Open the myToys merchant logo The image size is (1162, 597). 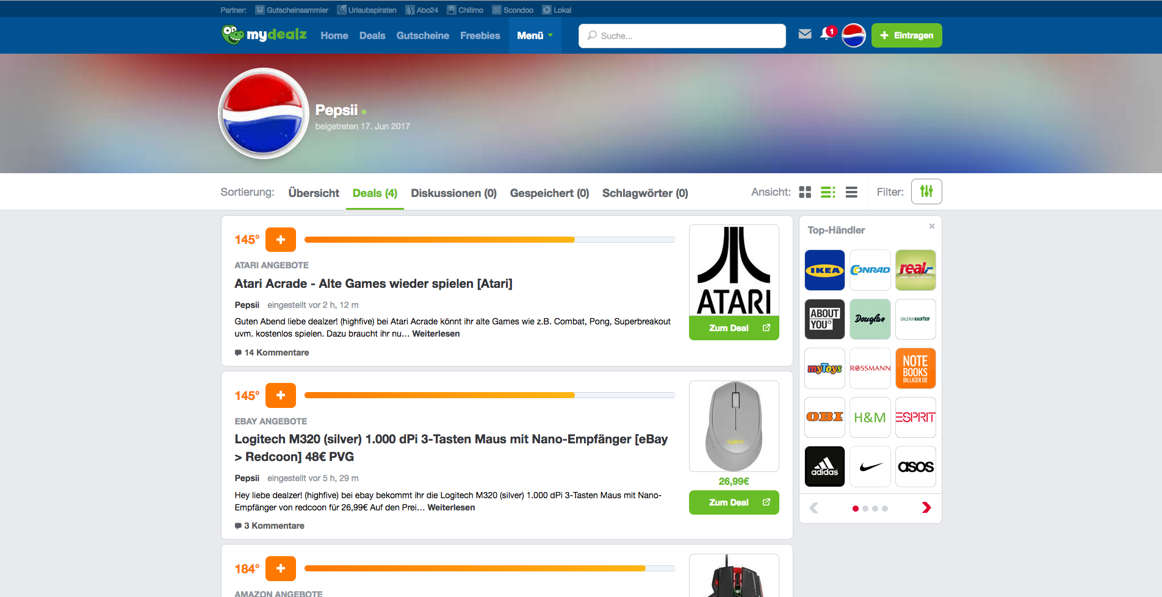point(825,368)
